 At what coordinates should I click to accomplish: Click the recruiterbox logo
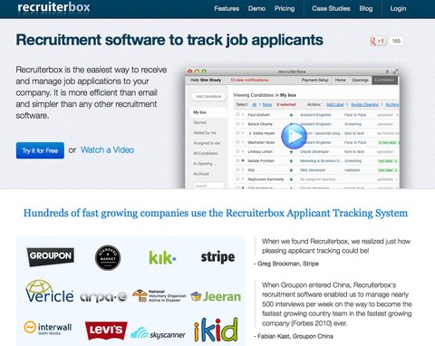(53, 7)
